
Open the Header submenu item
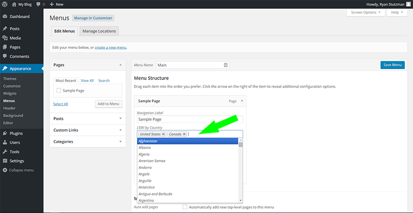pos(9,108)
